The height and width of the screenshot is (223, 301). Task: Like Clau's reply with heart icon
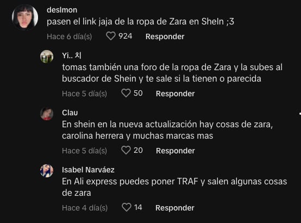point(126,150)
